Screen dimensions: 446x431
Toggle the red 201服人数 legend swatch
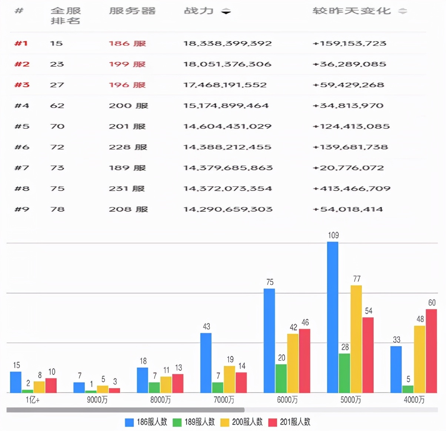(x=273, y=422)
